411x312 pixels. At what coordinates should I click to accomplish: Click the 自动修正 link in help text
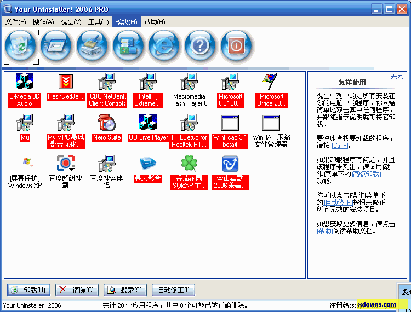(x=338, y=203)
